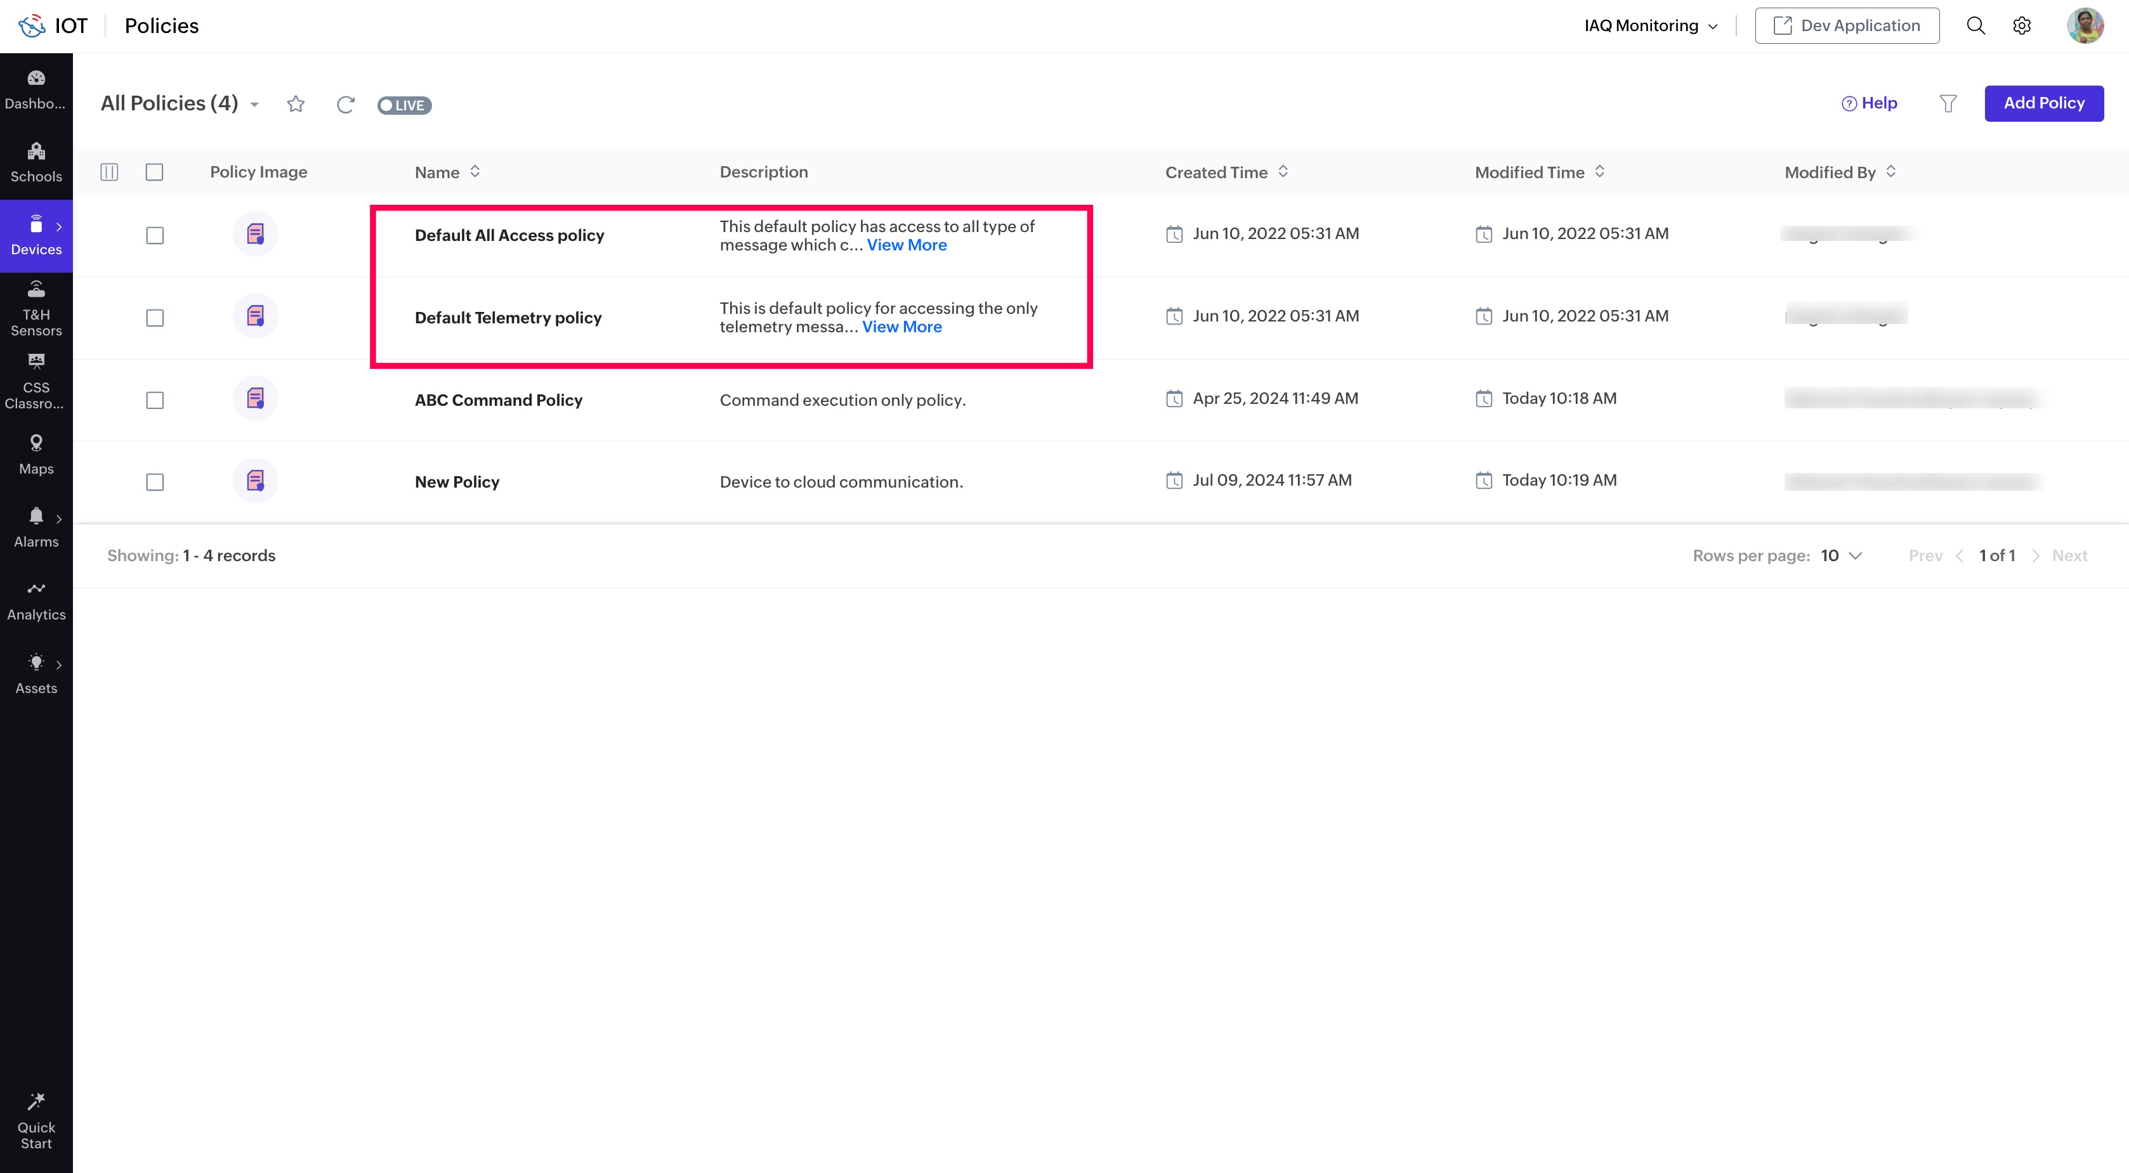Check the select-all checkbox in header

tap(155, 172)
